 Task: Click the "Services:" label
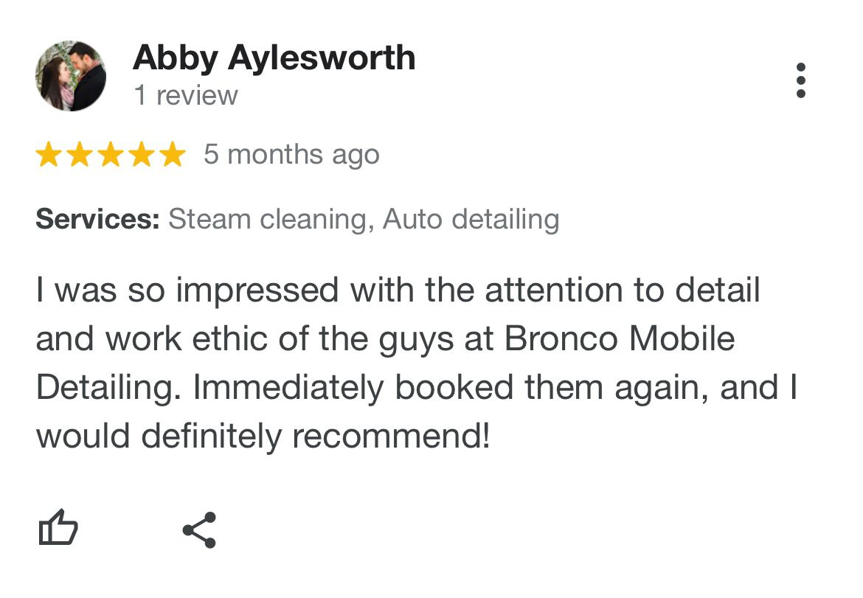coord(97,219)
